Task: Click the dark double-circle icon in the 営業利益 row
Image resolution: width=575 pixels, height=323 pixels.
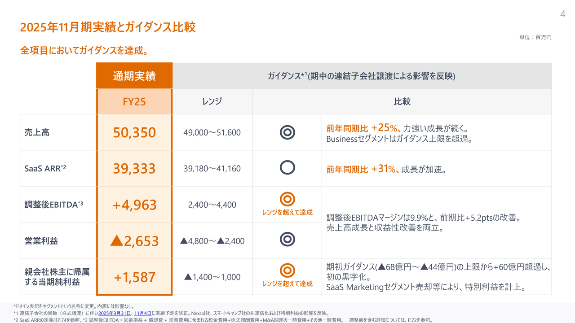Action: pyautogui.click(x=287, y=240)
